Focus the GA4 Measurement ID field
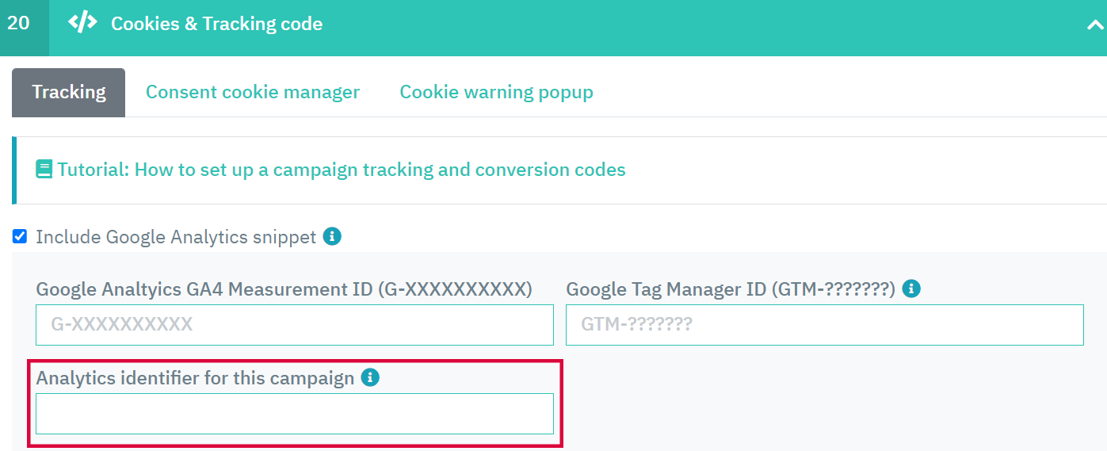 tap(295, 325)
